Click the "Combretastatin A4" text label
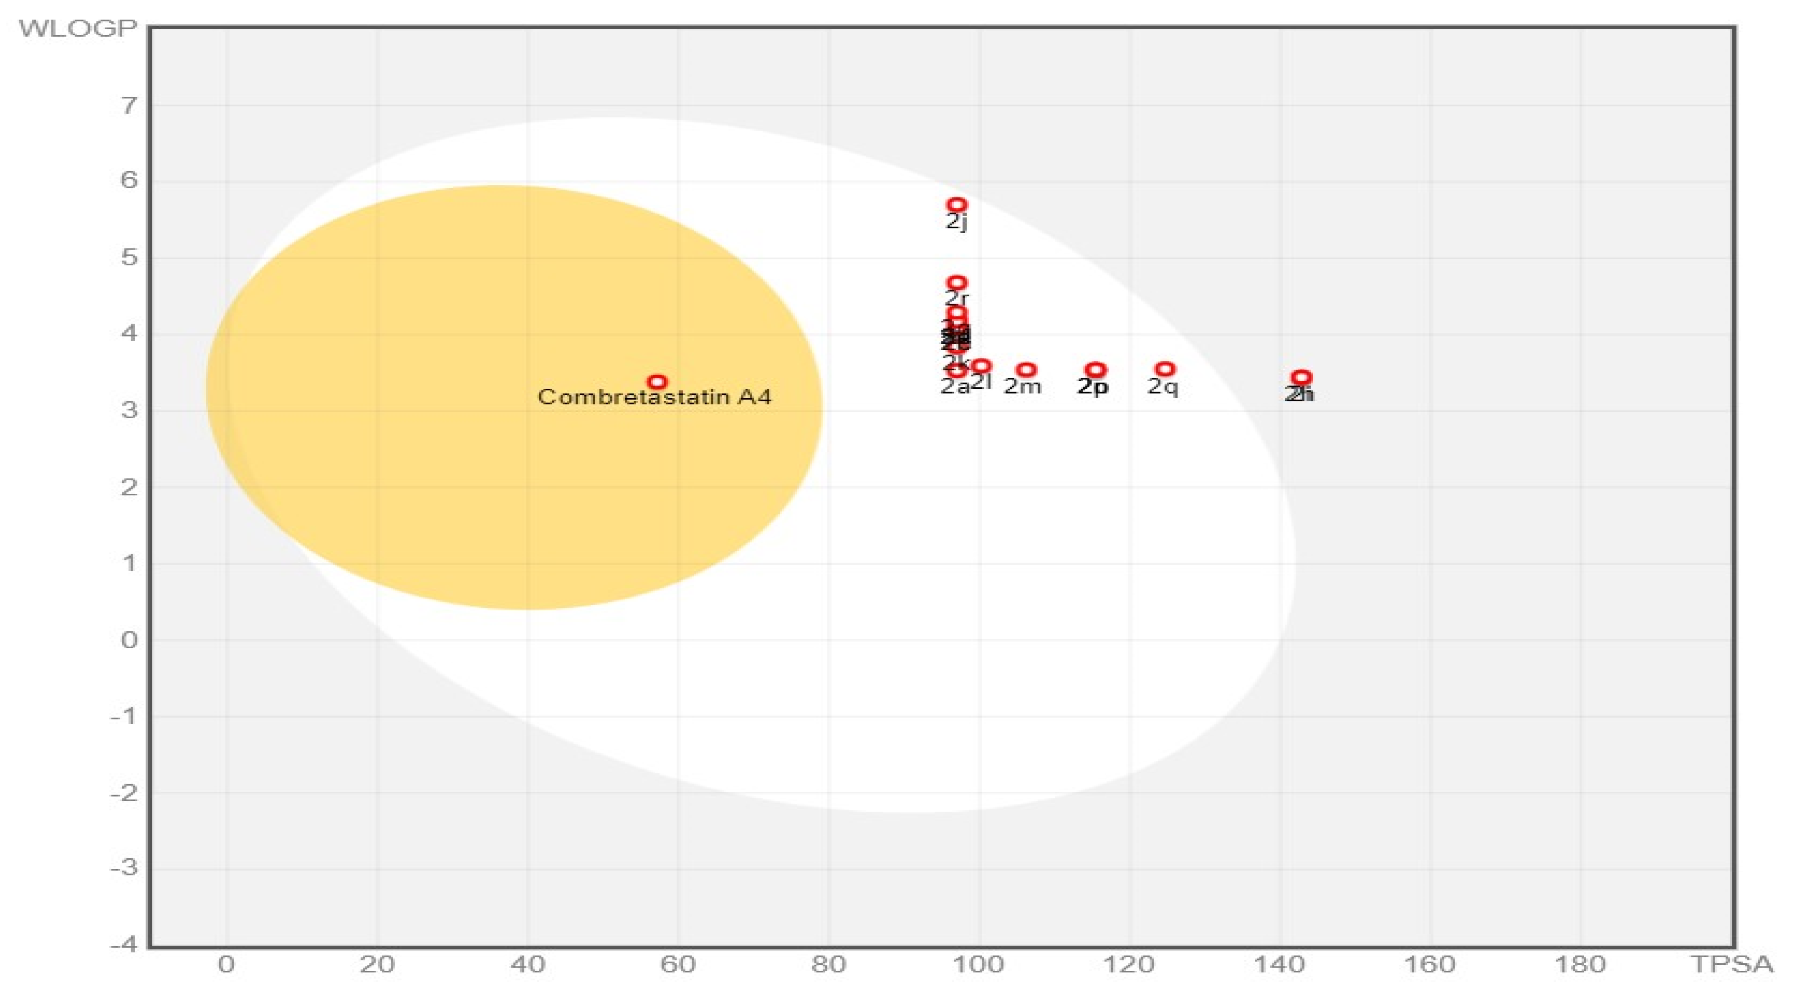1793x998 pixels. (654, 397)
